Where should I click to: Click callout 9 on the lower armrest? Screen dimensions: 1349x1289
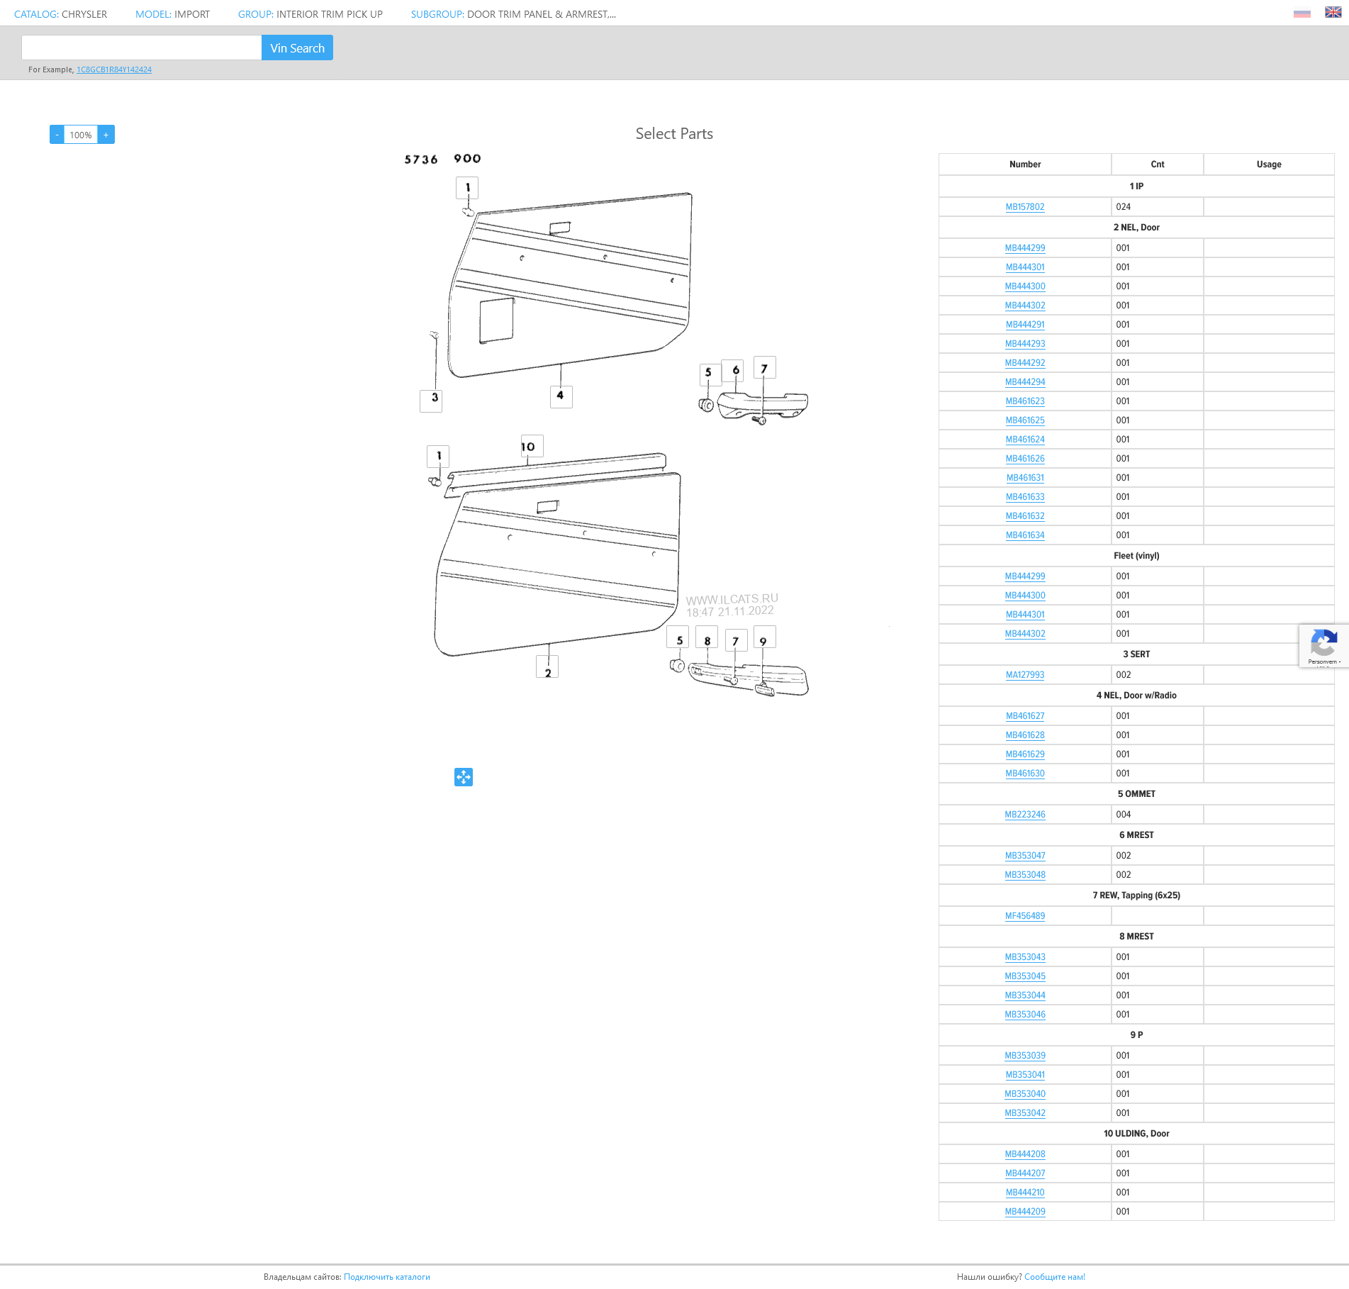coord(764,639)
